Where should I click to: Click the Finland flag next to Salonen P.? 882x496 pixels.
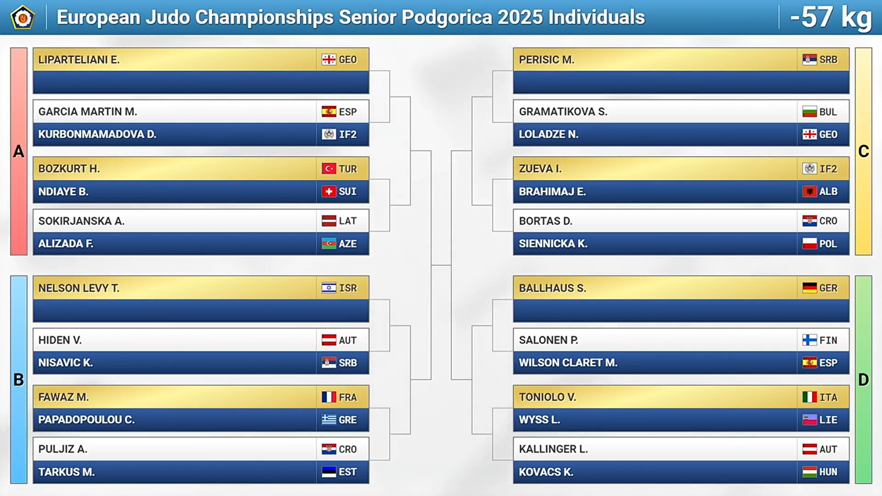809,340
